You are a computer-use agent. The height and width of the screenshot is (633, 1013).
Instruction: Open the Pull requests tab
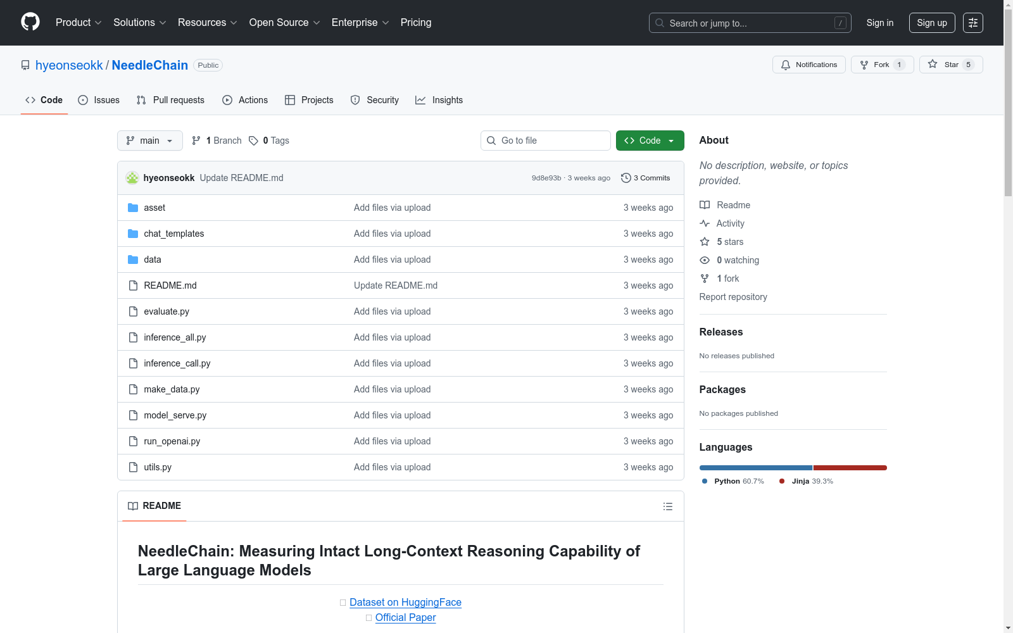pos(170,100)
